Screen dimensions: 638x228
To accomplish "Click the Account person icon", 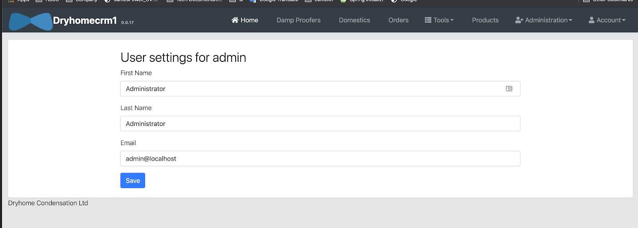I will [591, 20].
